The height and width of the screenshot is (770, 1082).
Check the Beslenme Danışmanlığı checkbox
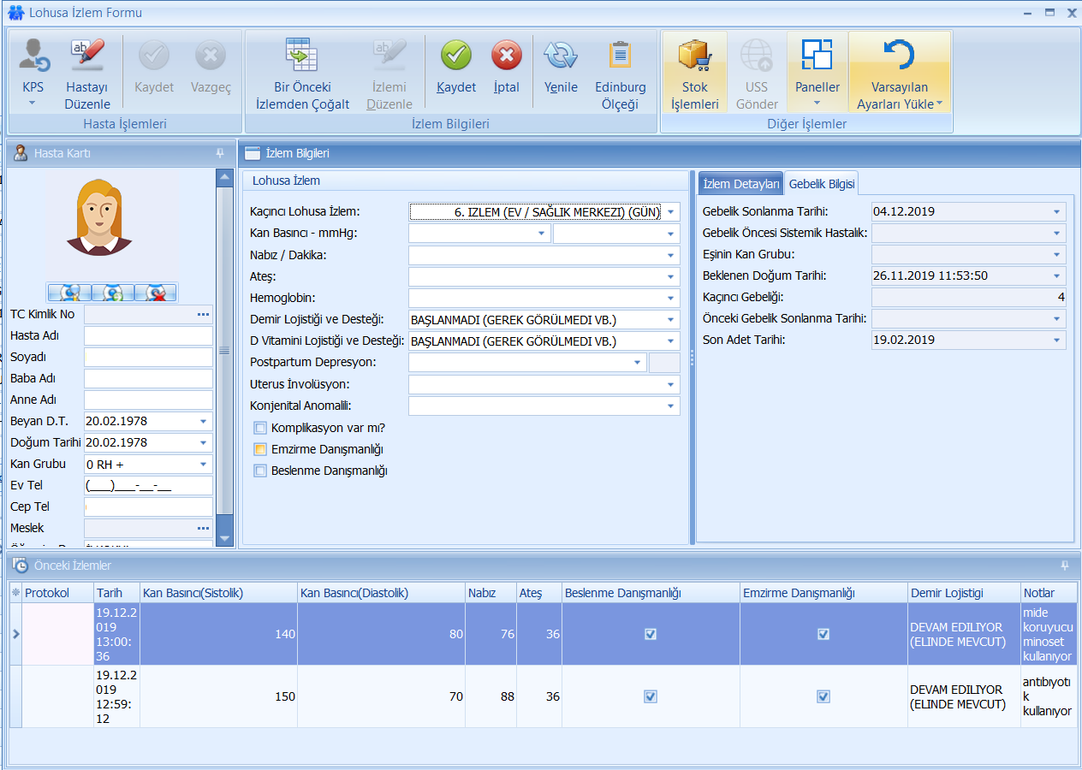tap(260, 471)
